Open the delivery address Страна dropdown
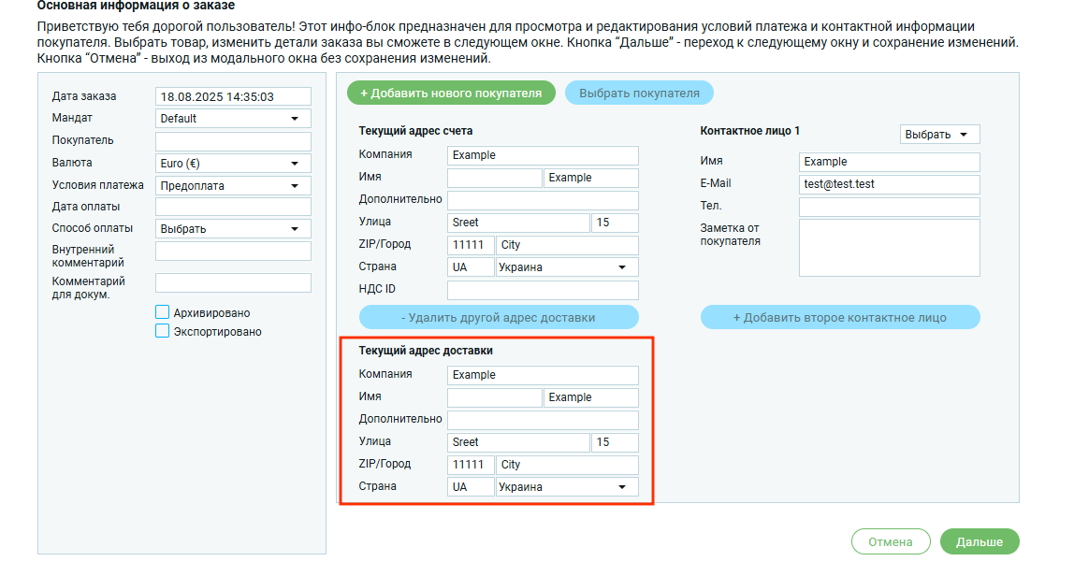 (566, 487)
